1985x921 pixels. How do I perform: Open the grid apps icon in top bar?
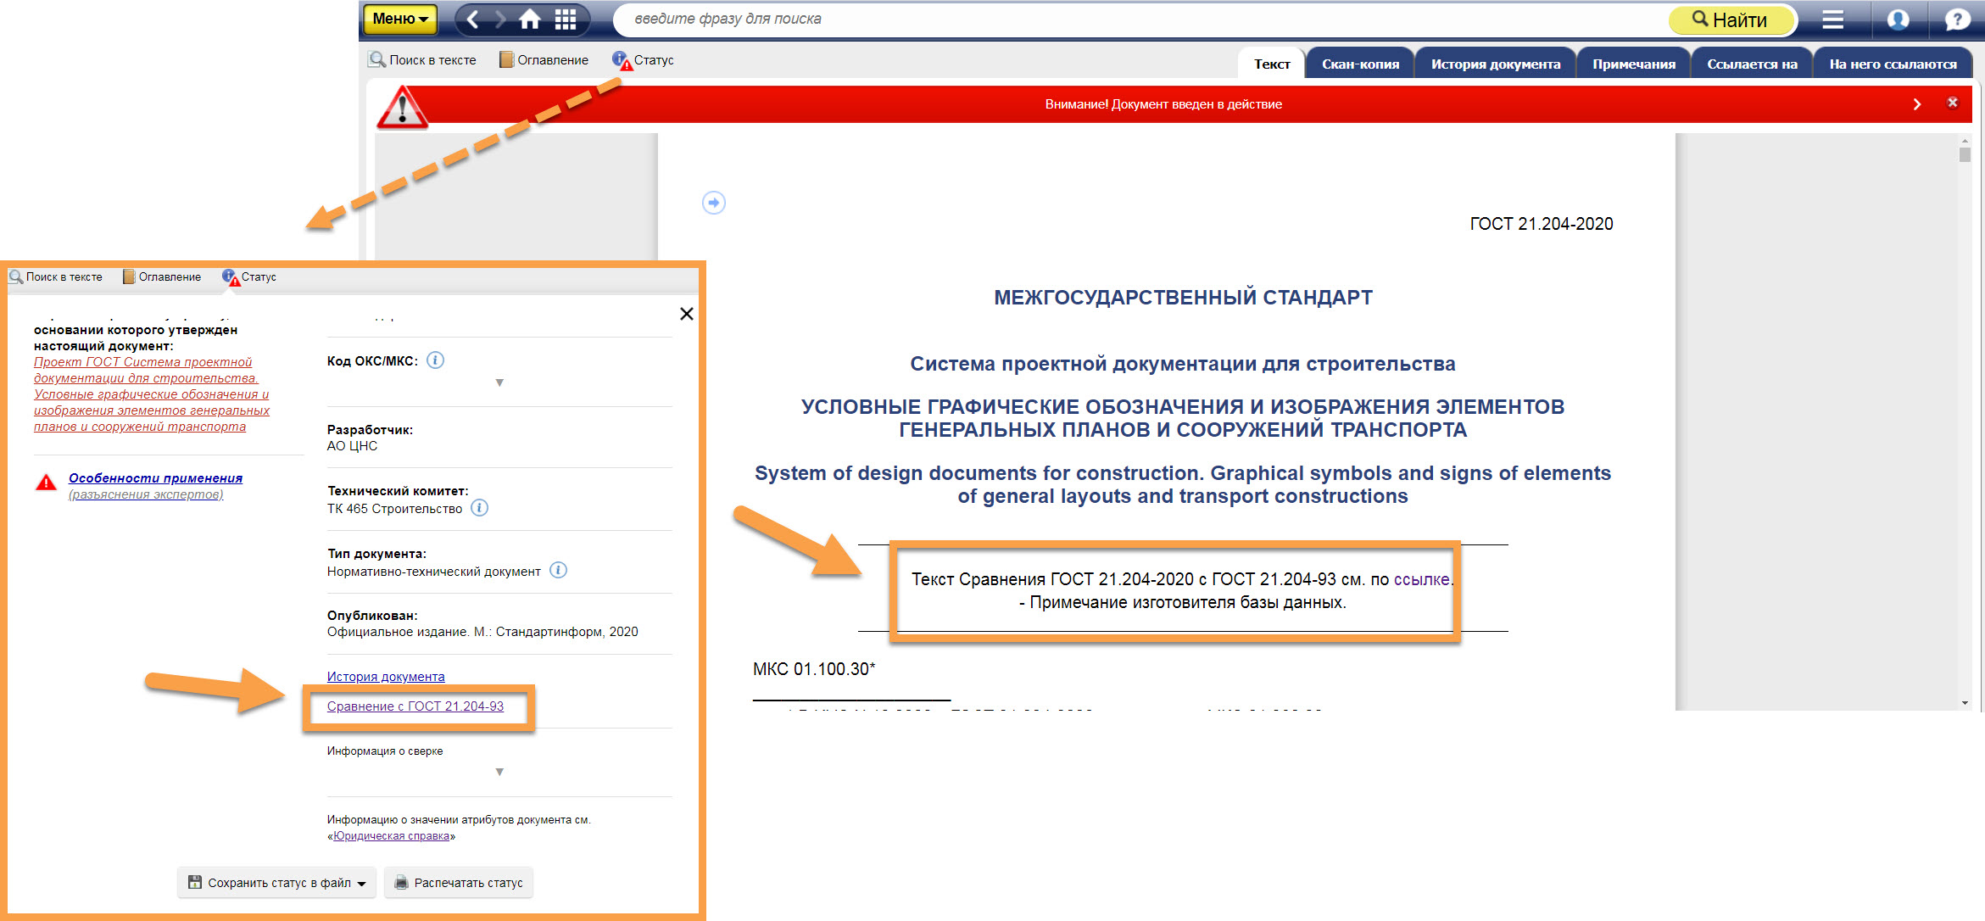tap(566, 20)
